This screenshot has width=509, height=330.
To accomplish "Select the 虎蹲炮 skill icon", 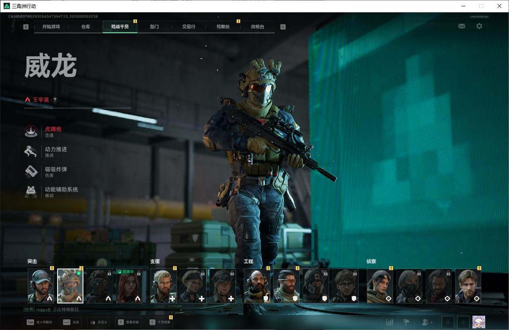I will [31, 131].
